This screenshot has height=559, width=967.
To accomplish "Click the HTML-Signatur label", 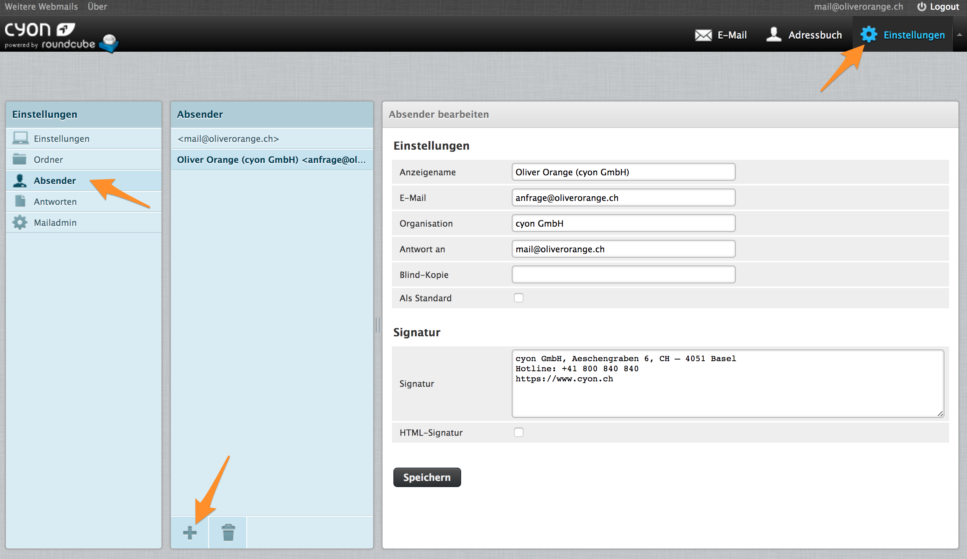I will coord(431,432).
